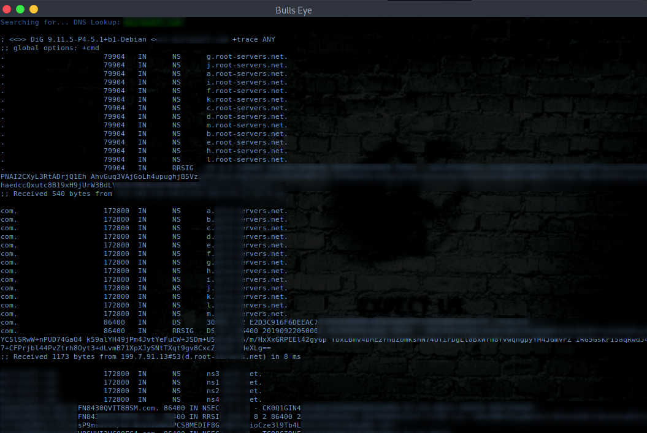Click the 199.7.91.13#53 address
Viewport: 647px width, 433px height.
(x=151, y=357)
